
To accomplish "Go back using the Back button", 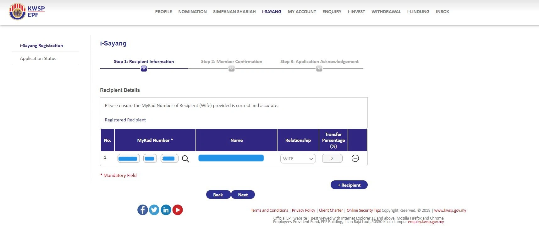I will (x=218, y=195).
